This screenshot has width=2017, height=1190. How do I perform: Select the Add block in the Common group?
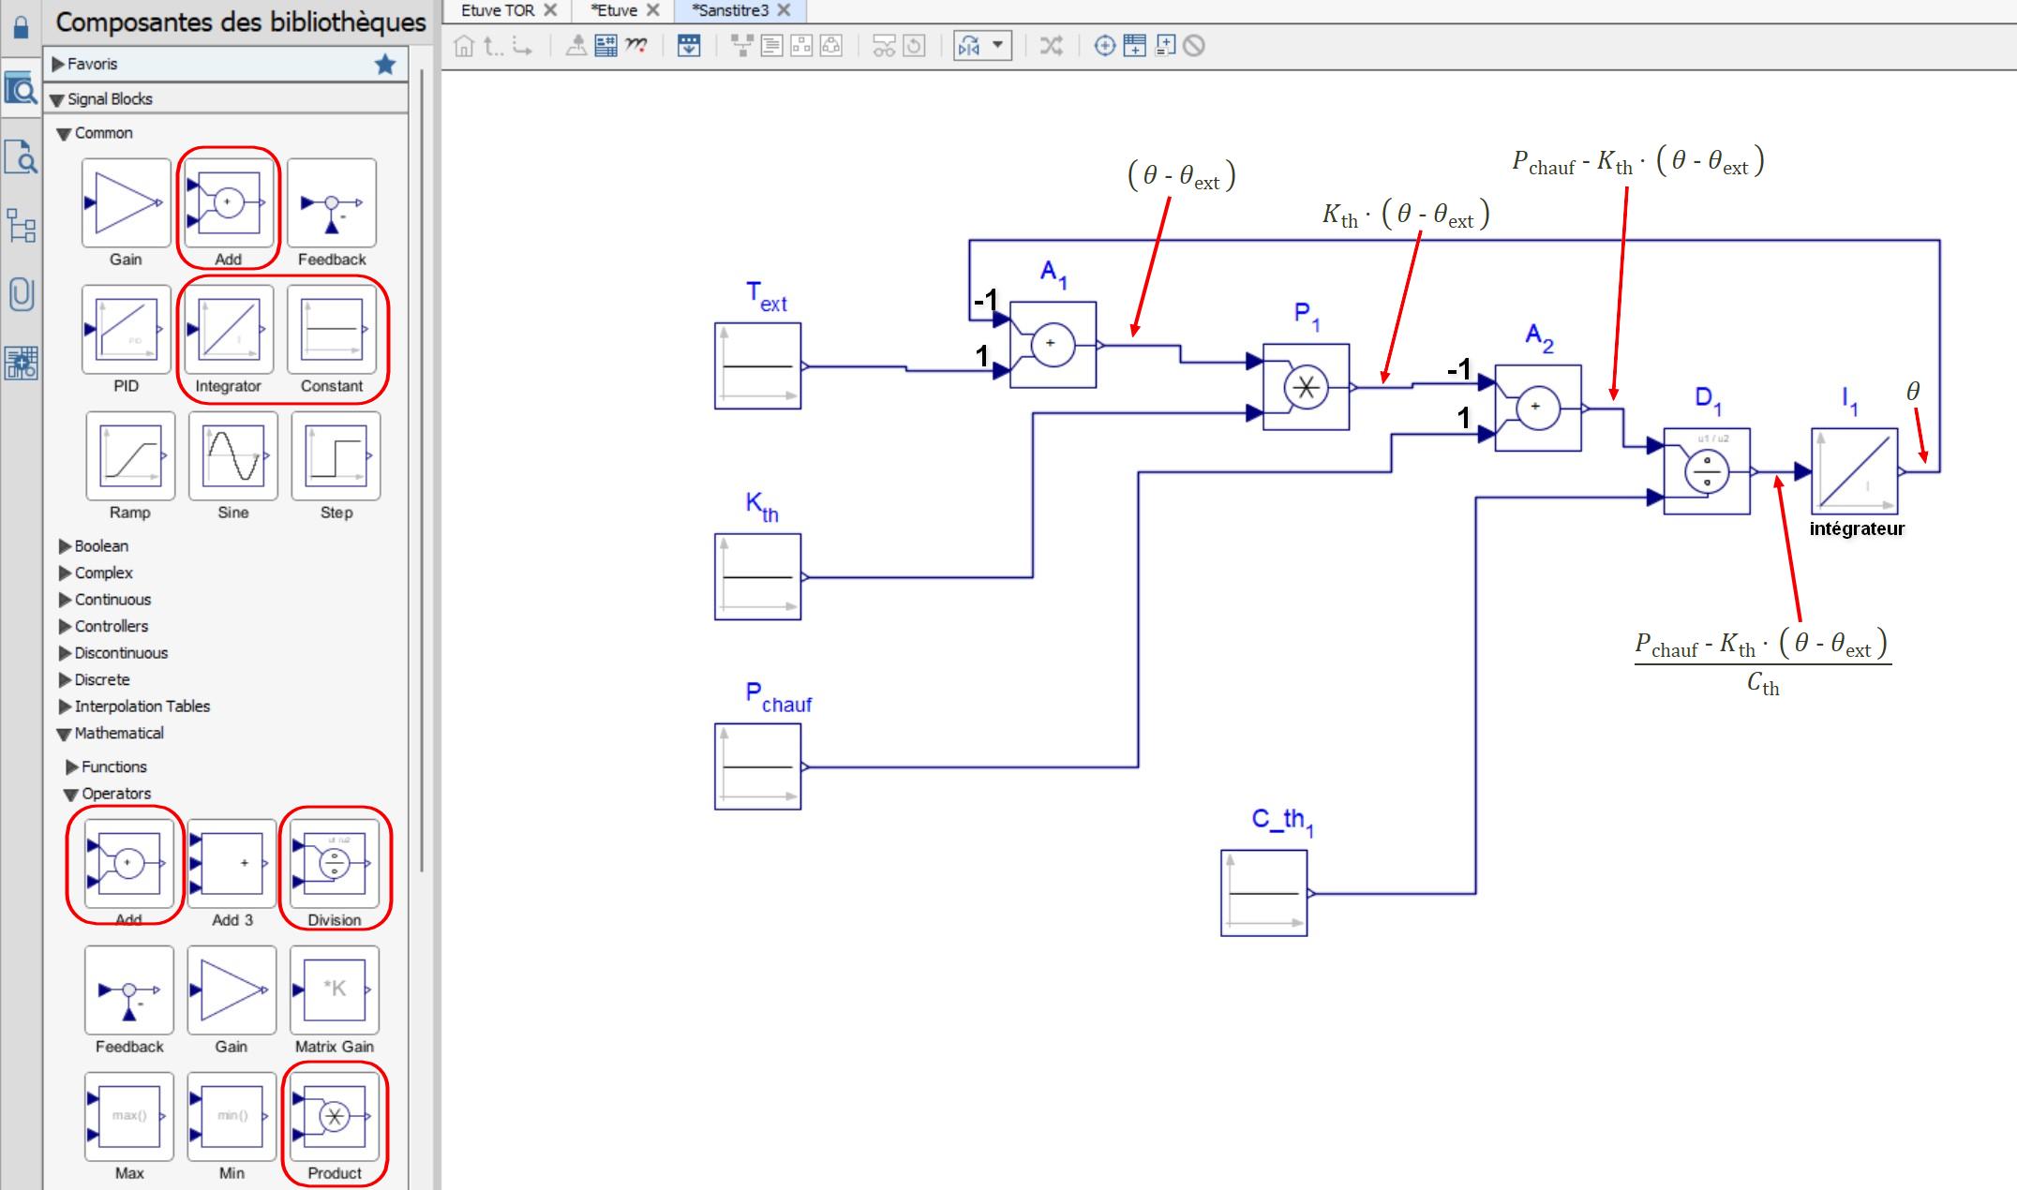[x=228, y=202]
